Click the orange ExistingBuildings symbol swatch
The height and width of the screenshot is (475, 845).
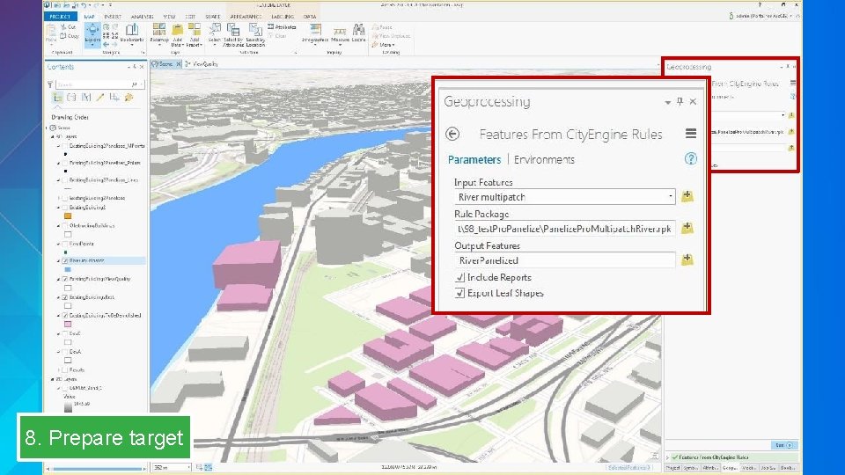coord(68,216)
